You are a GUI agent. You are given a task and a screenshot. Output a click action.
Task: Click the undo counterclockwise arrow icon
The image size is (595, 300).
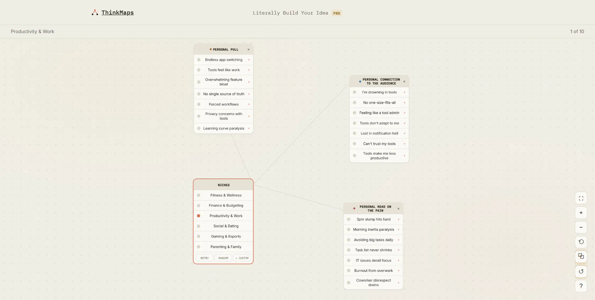tap(581, 242)
